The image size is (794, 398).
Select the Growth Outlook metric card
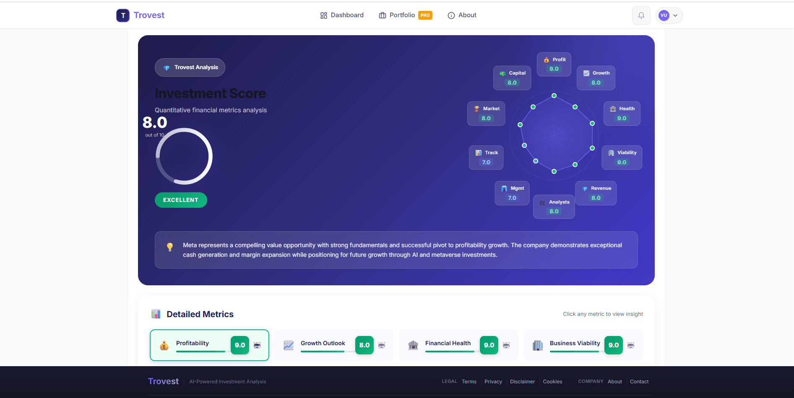[333, 345]
